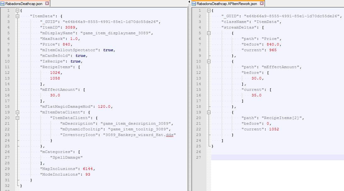This screenshot has width=344, height=191.
Task: Switch to the RabadonsDeathcap.json tab
Action: [24, 3]
